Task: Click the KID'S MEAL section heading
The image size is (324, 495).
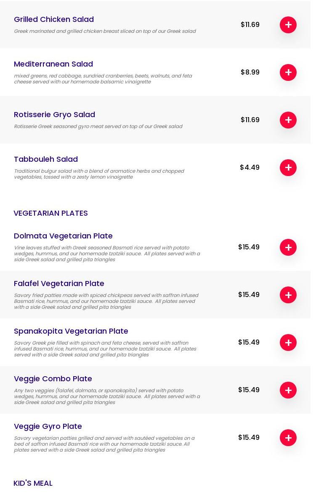Action: (33, 483)
